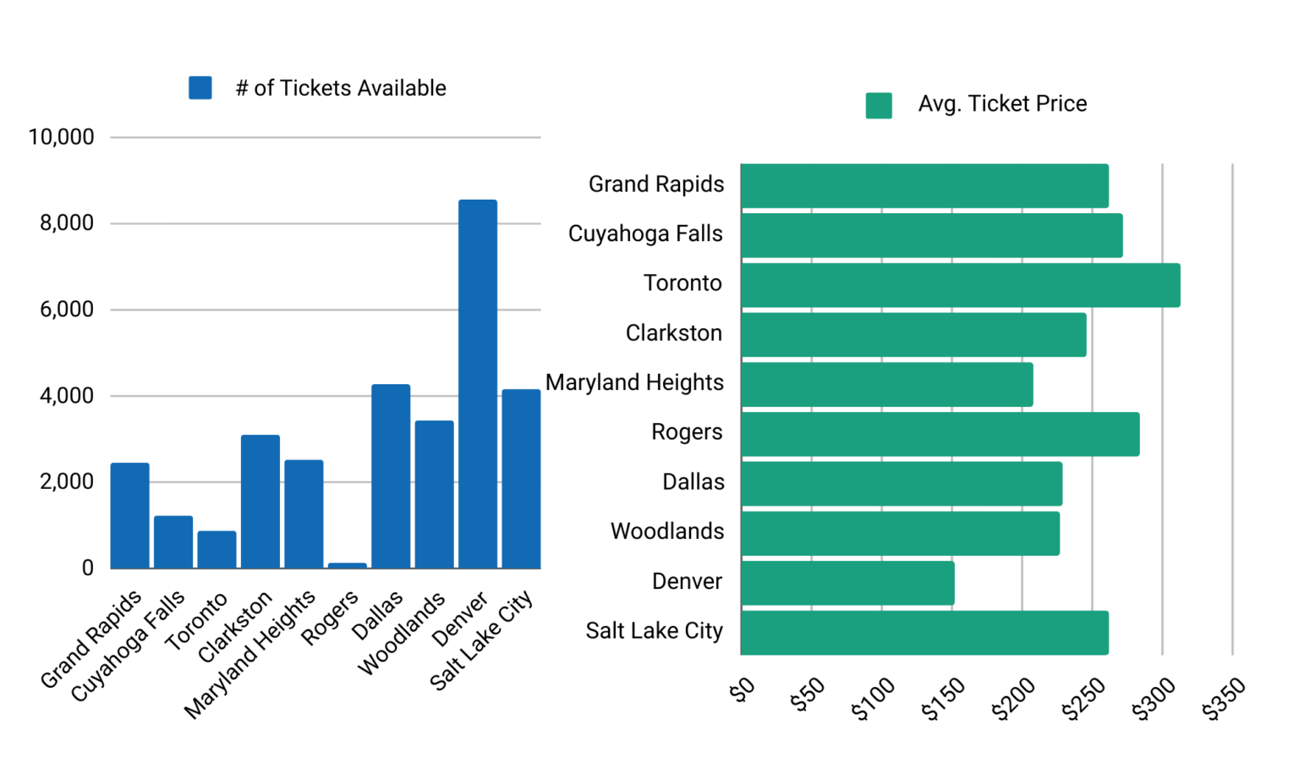Select the green Cuyahoga Falls bar

tap(931, 235)
